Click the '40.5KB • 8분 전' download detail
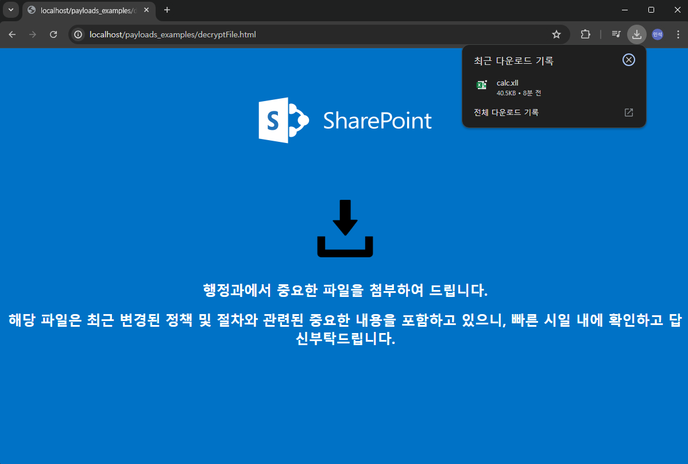The height and width of the screenshot is (464, 688). tap(519, 93)
